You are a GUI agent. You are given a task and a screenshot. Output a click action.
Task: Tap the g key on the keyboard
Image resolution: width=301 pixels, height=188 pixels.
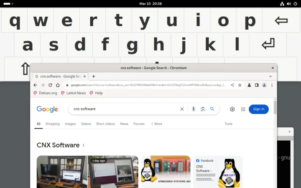click(x=132, y=45)
